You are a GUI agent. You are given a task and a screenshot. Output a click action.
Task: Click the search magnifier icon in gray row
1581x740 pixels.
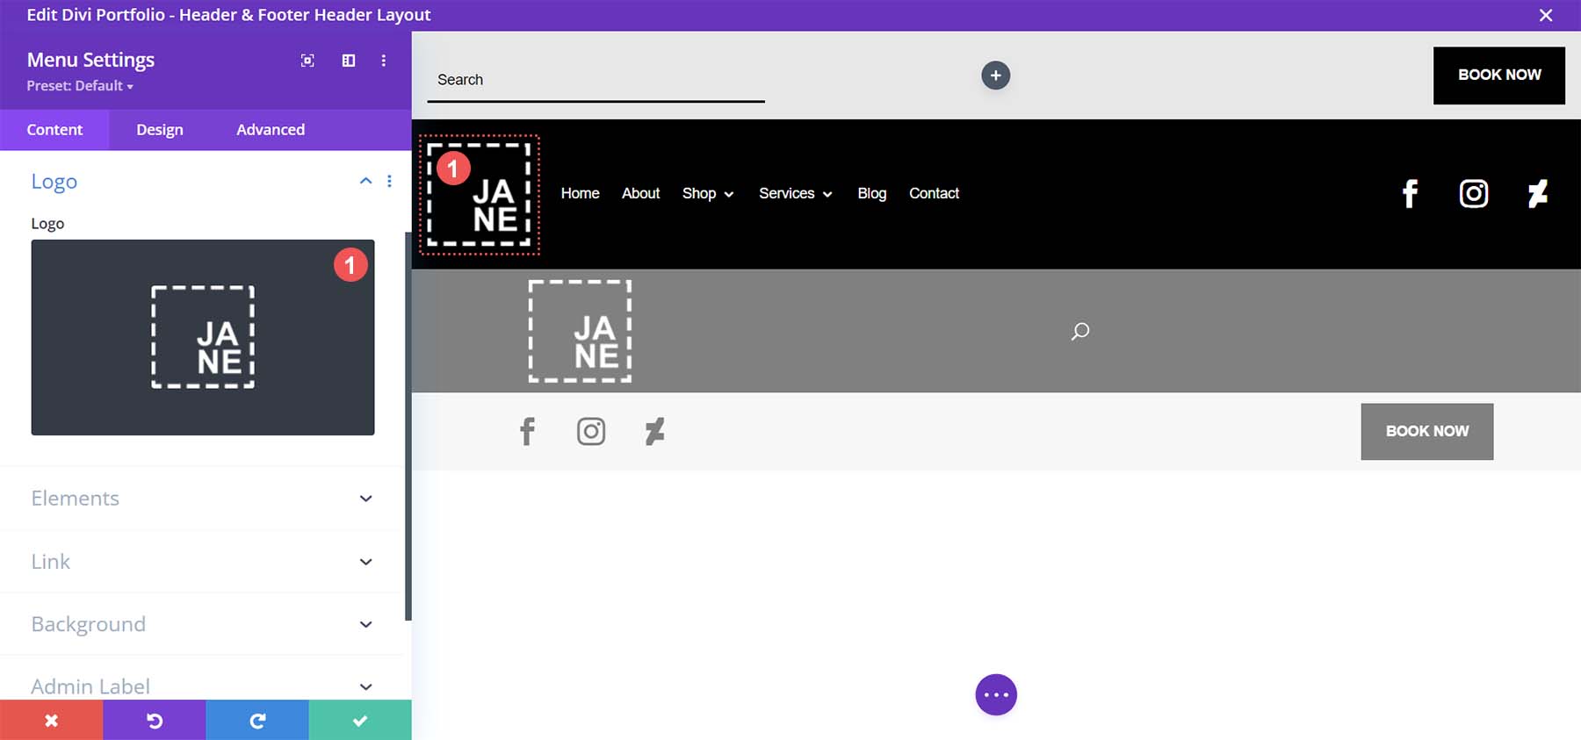point(1080,331)
